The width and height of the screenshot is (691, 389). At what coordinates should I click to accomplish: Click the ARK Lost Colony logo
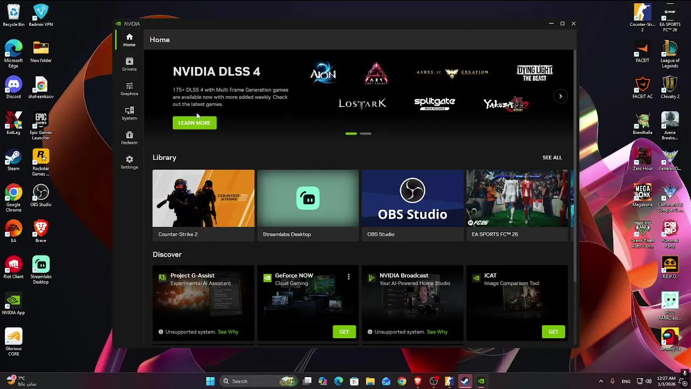pyautogui.click(x=376, y=73)
